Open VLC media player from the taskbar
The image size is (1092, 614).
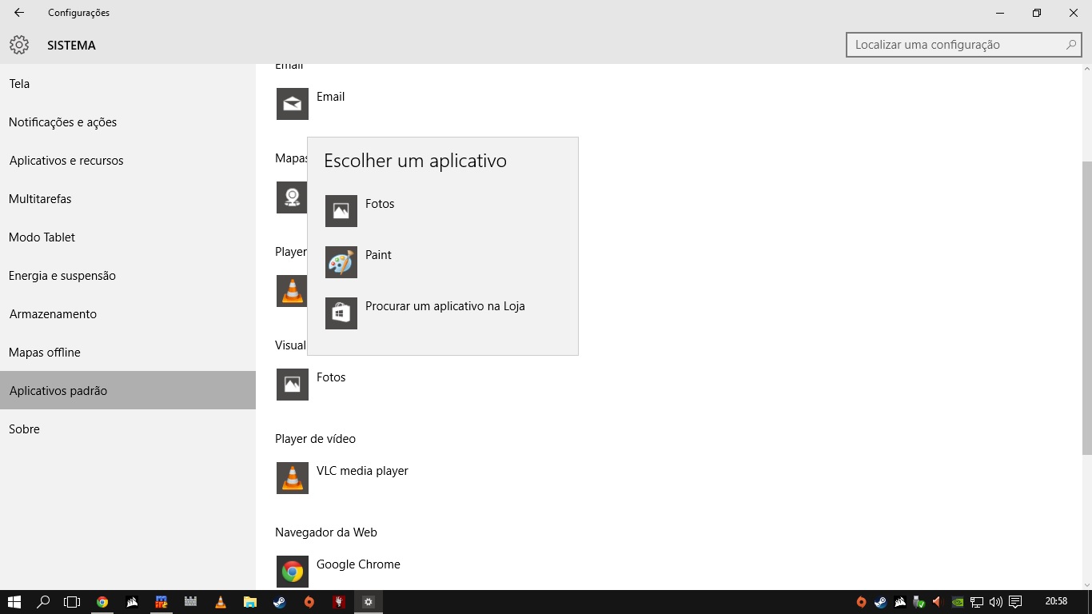click(221, 602)
